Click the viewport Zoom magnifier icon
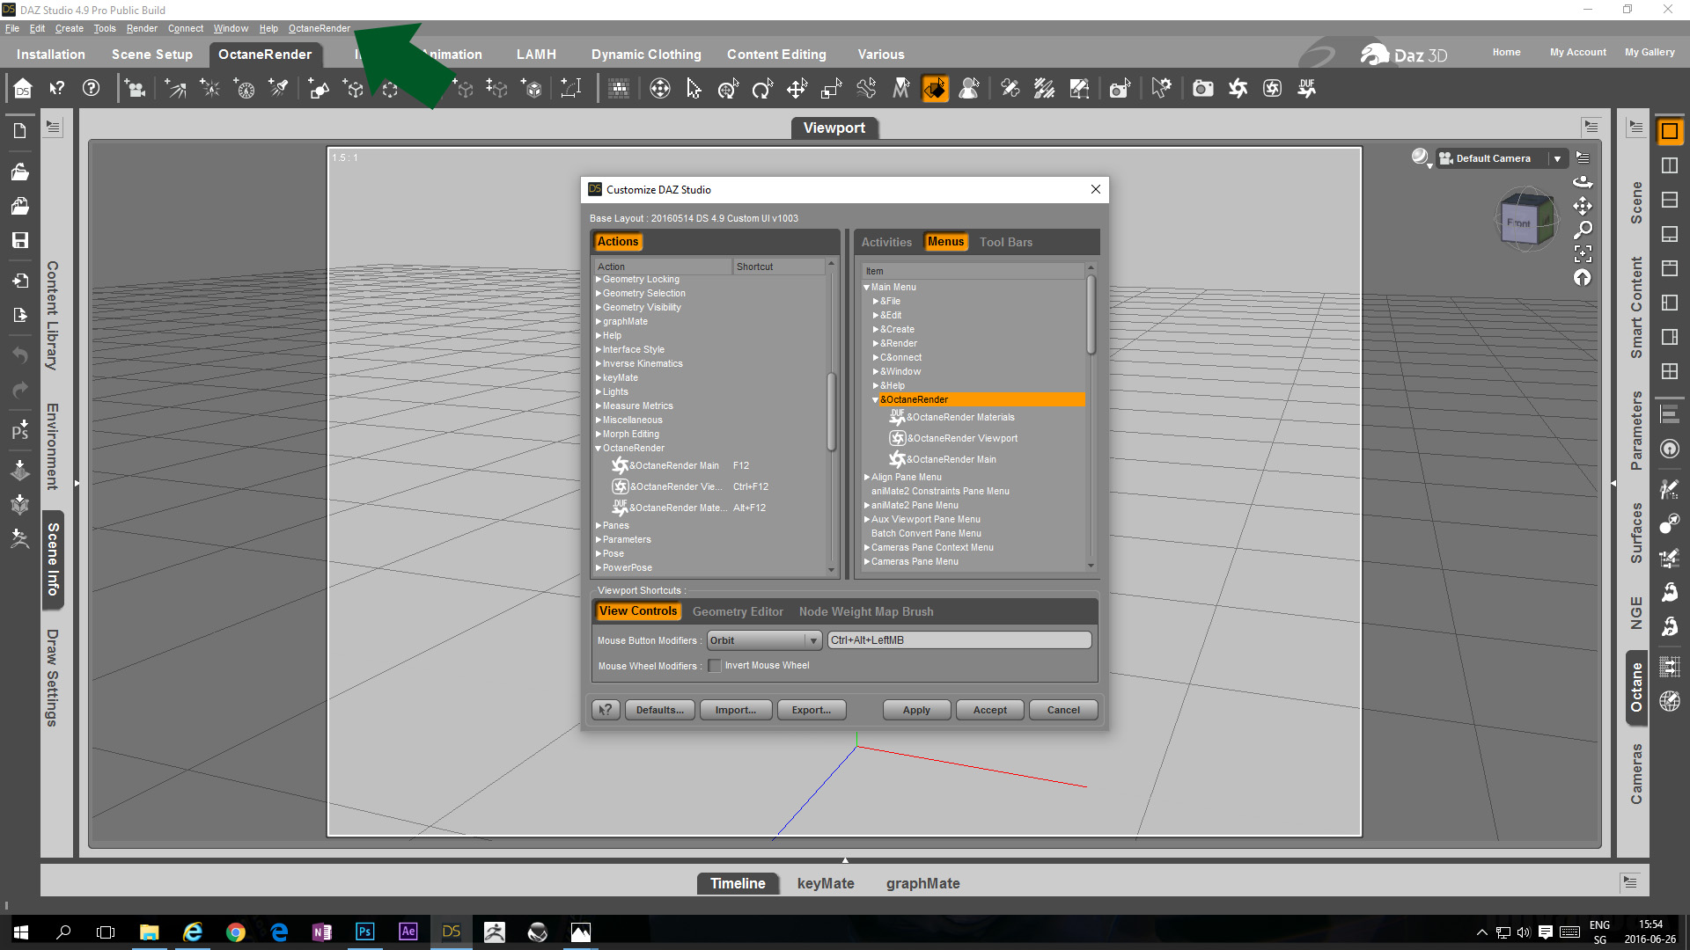Viewport: 1690px width, 950px height. 1583,230
